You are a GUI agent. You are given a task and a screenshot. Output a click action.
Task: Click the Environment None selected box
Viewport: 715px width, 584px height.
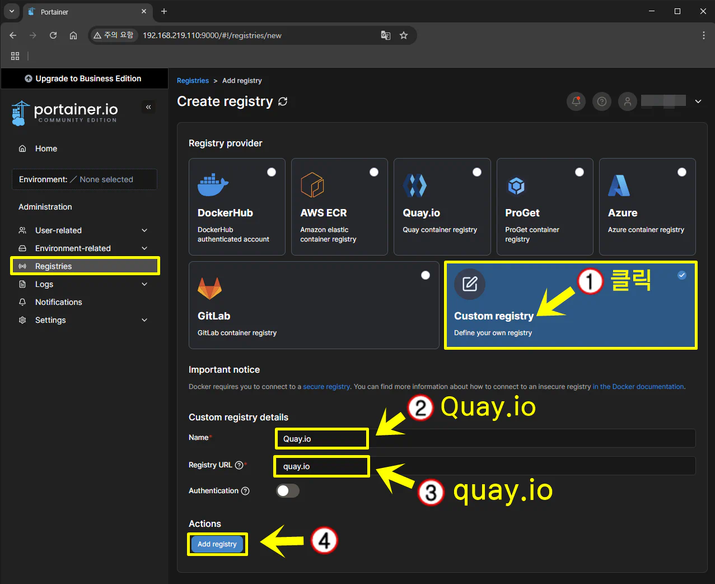tap(85, 179)
